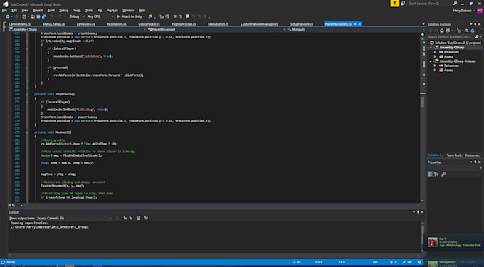This screenshot has height=267, width=484.
Task: Click the Attach to Unity button
Action: click(x=130, y=16)
